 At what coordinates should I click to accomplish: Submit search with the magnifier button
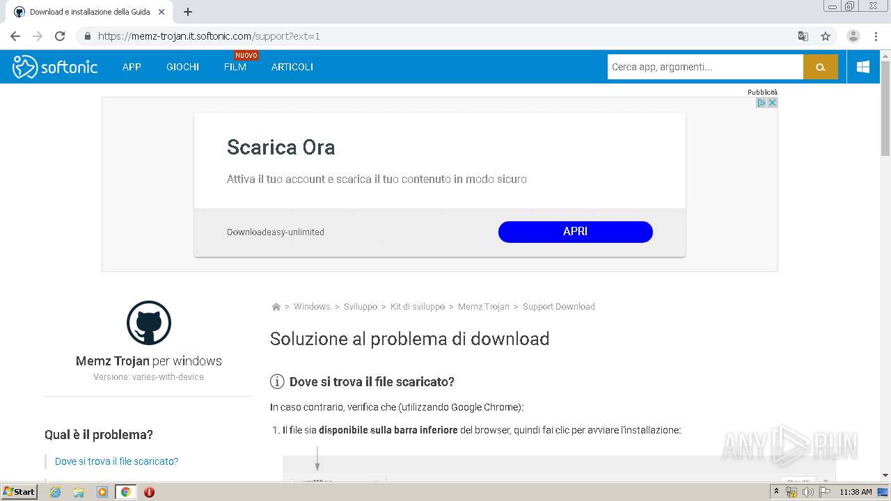[821, 67]
